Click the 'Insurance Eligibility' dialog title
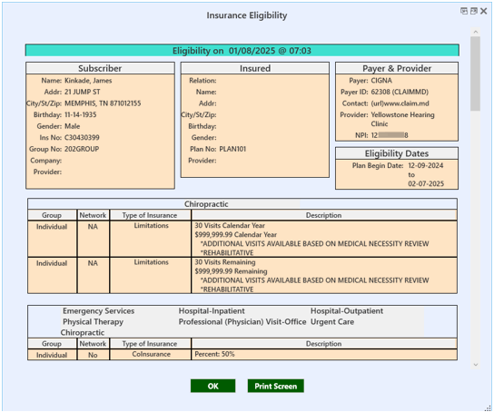 click(247, 15)
